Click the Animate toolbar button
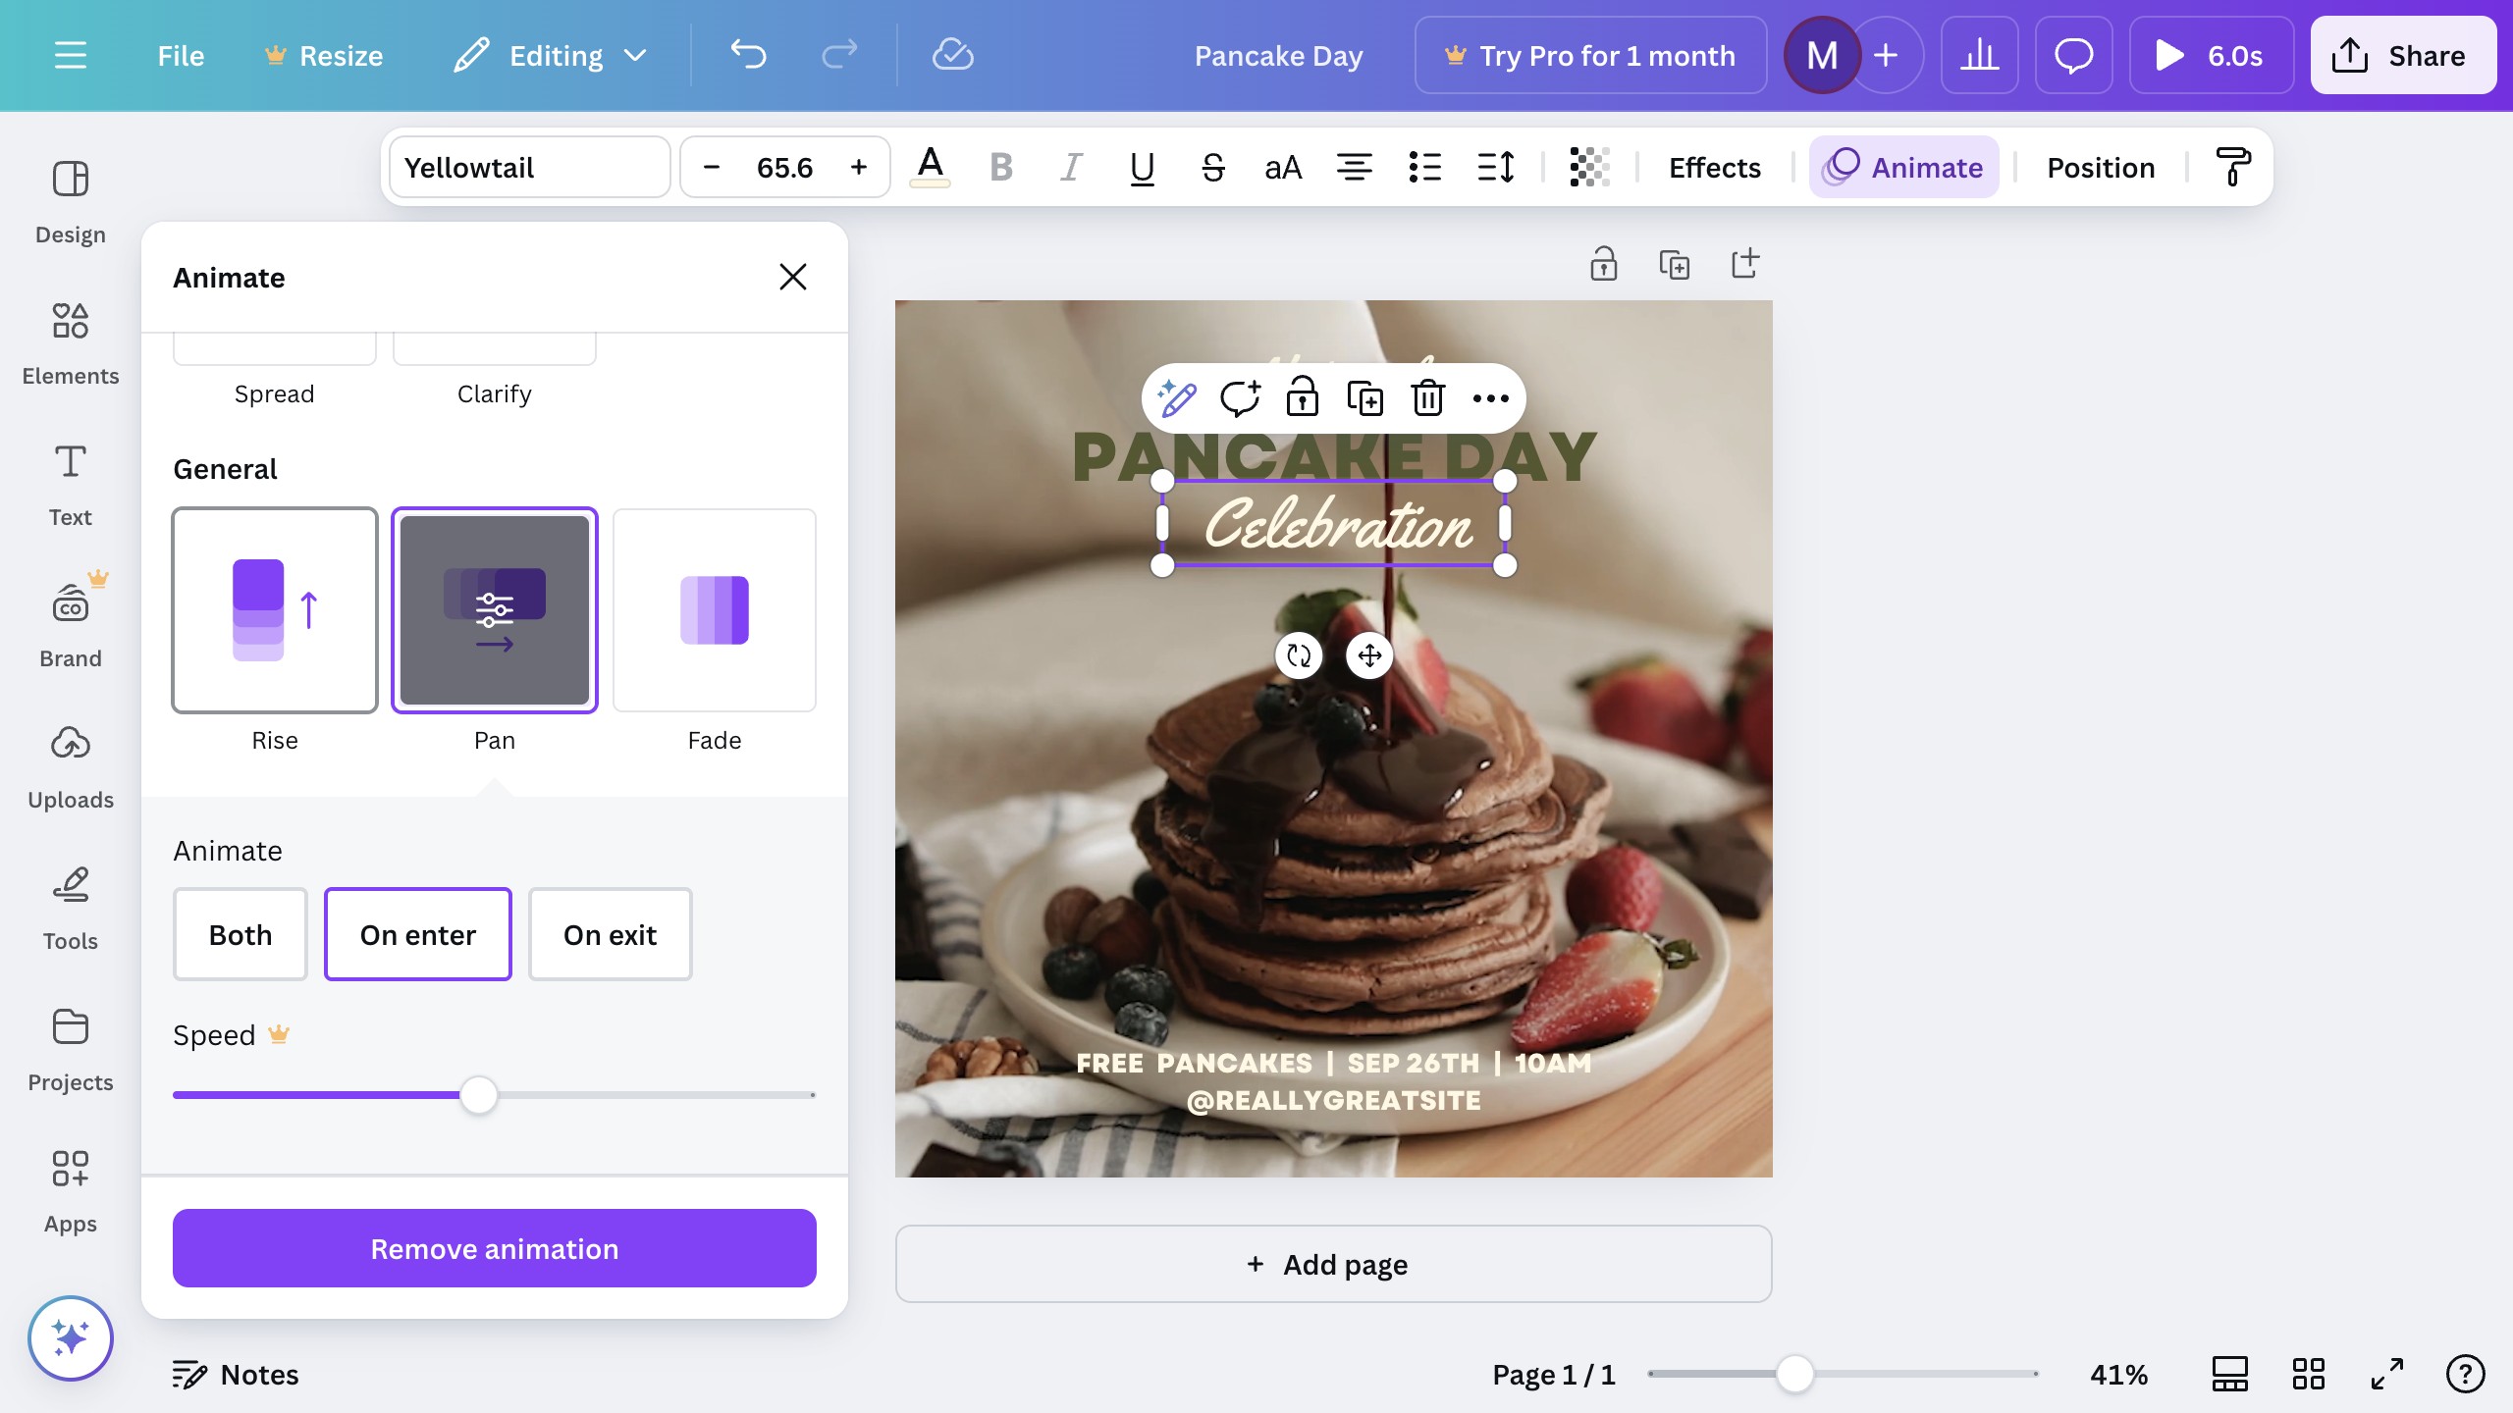The image size is (2513, 1413). click(x=1904, y=167)
